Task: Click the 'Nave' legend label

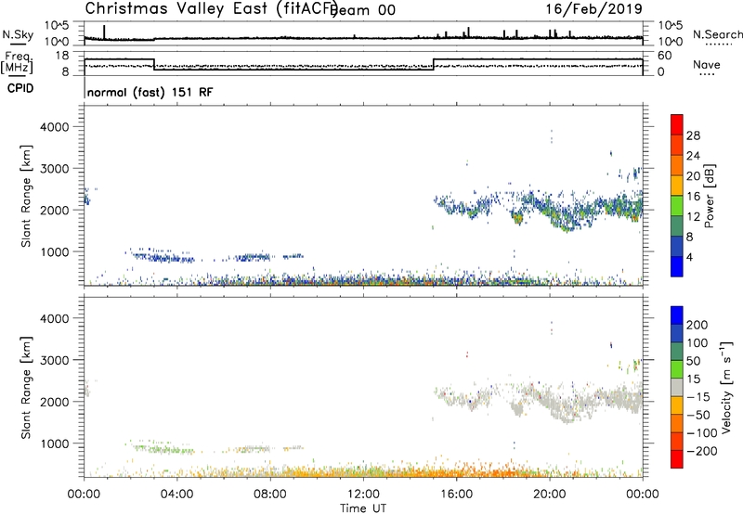Action: point(707,65)
